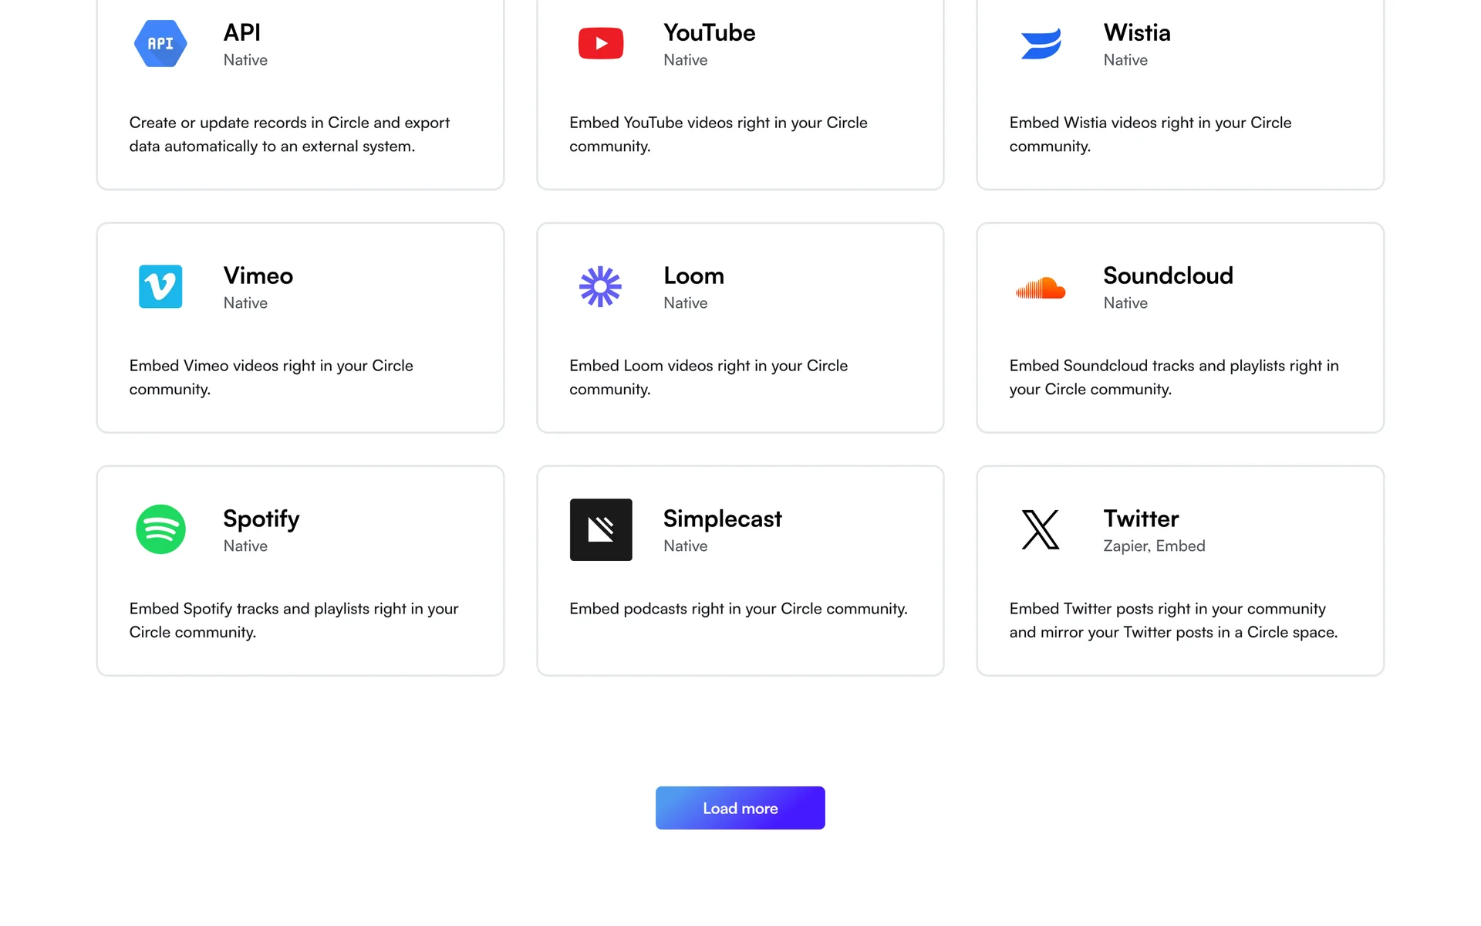Screen dimensions: 1481x926
Task: Open the Soundcloud integration title
Action: click(x=1168, y=275)
